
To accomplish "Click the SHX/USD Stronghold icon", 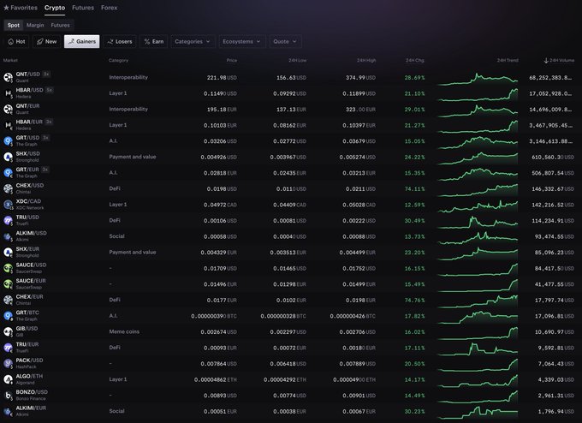I will click(9, 157).
